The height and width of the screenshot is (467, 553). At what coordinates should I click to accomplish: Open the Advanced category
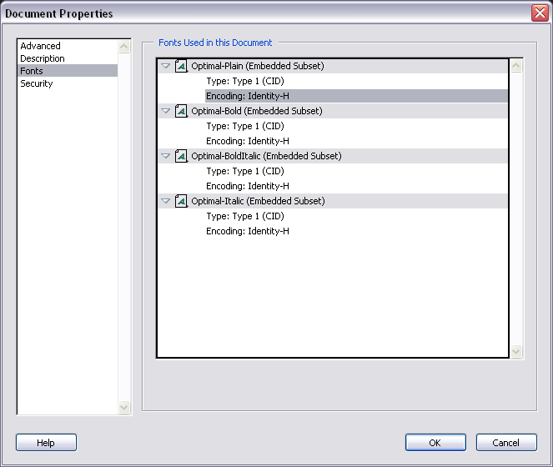68,46
